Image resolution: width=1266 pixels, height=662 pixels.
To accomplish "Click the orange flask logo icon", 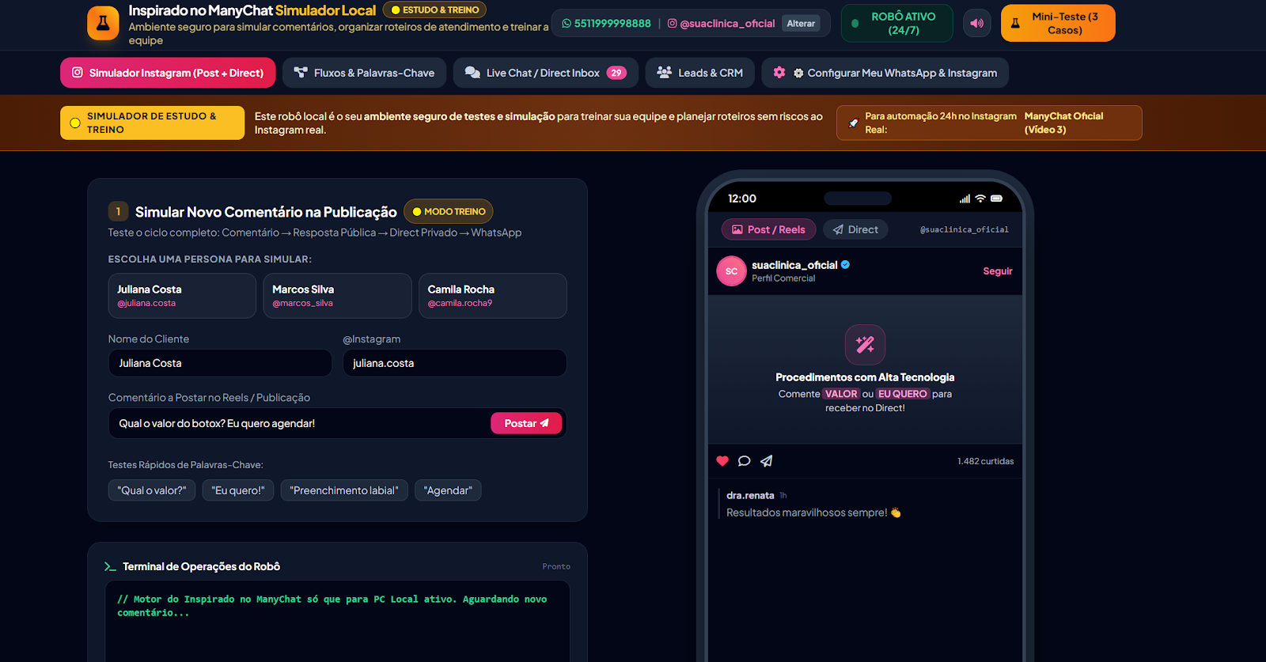I will pos(103,23).
